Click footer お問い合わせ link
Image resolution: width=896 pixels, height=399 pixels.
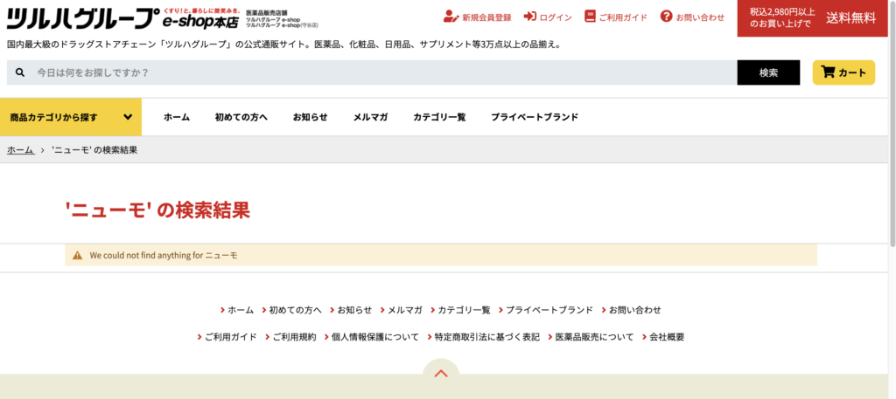(x=635, y=310)
